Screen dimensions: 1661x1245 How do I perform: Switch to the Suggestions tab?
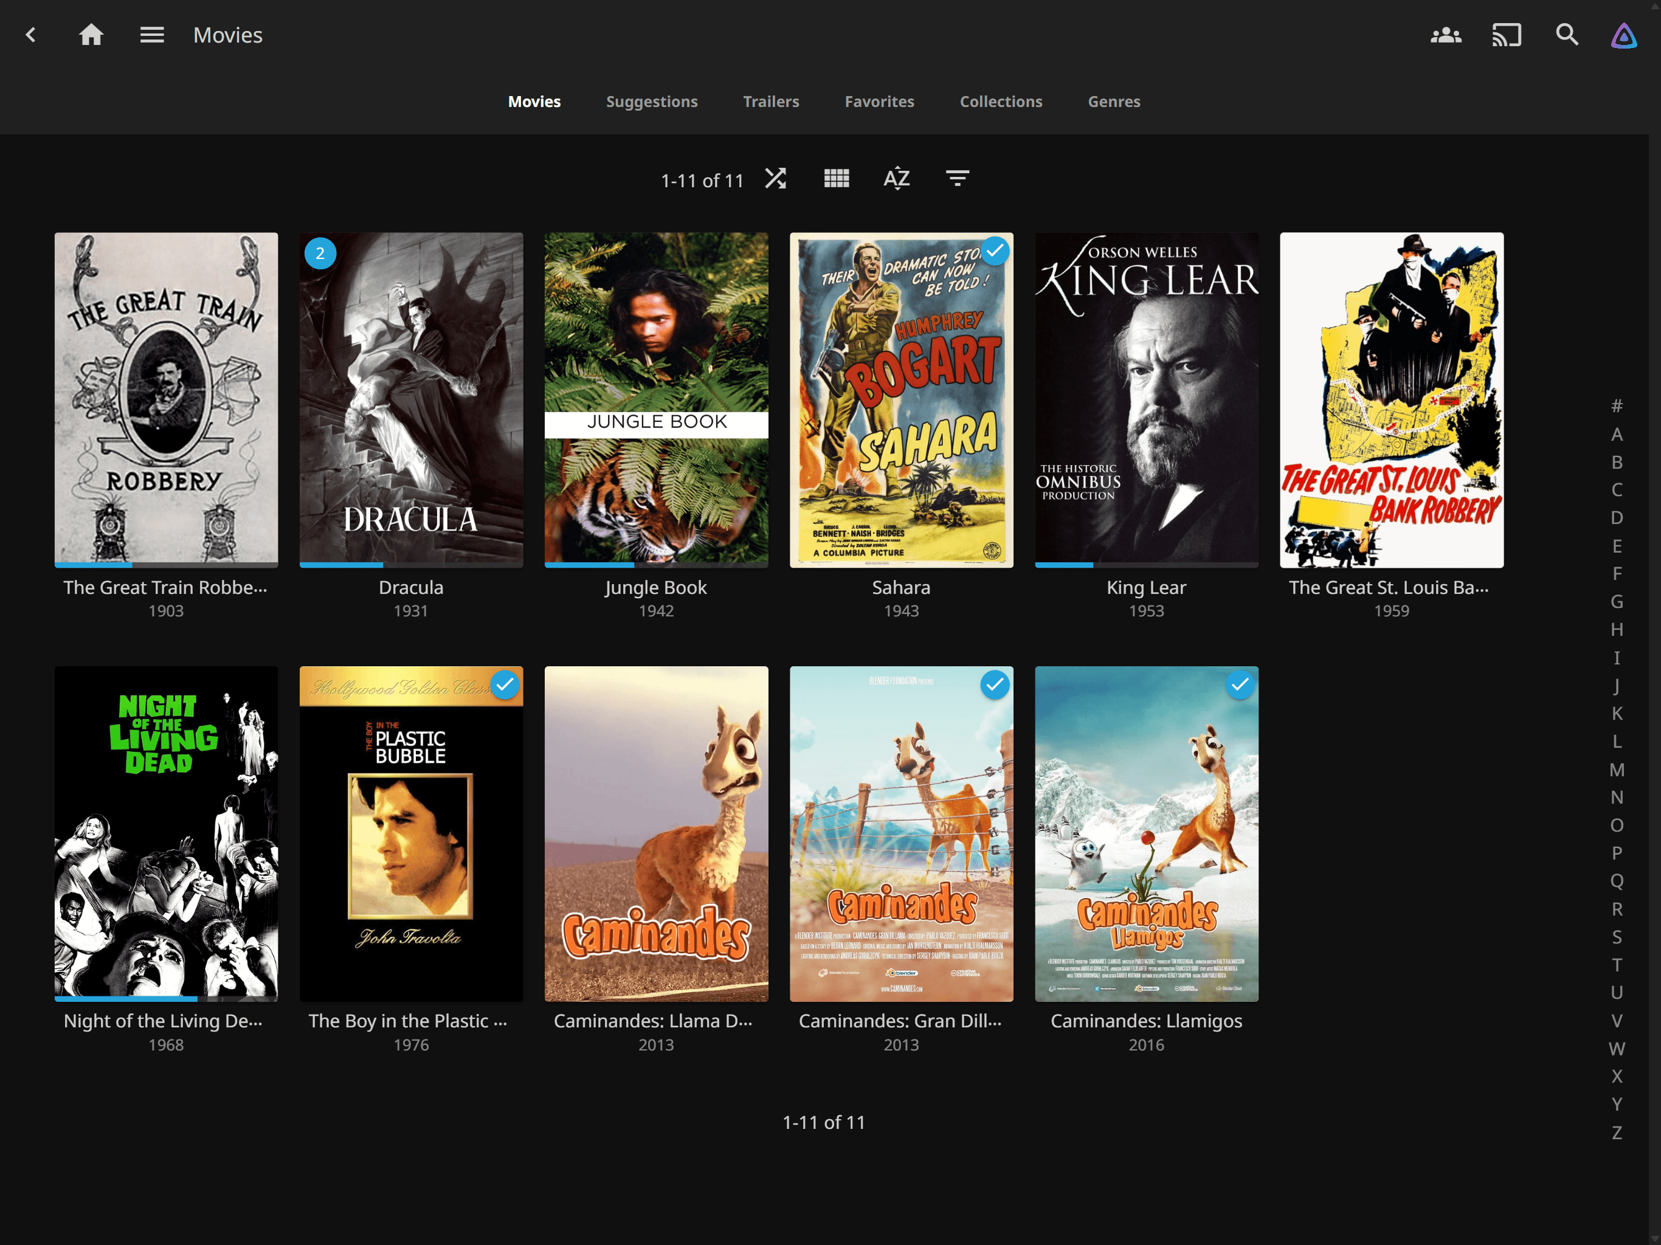click(x=652, y=102)
